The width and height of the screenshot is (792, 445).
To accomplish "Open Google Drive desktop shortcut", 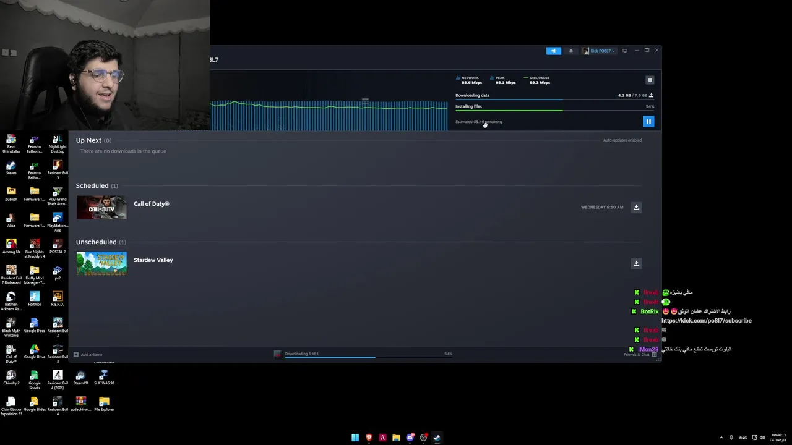I will tap(35, 351).
